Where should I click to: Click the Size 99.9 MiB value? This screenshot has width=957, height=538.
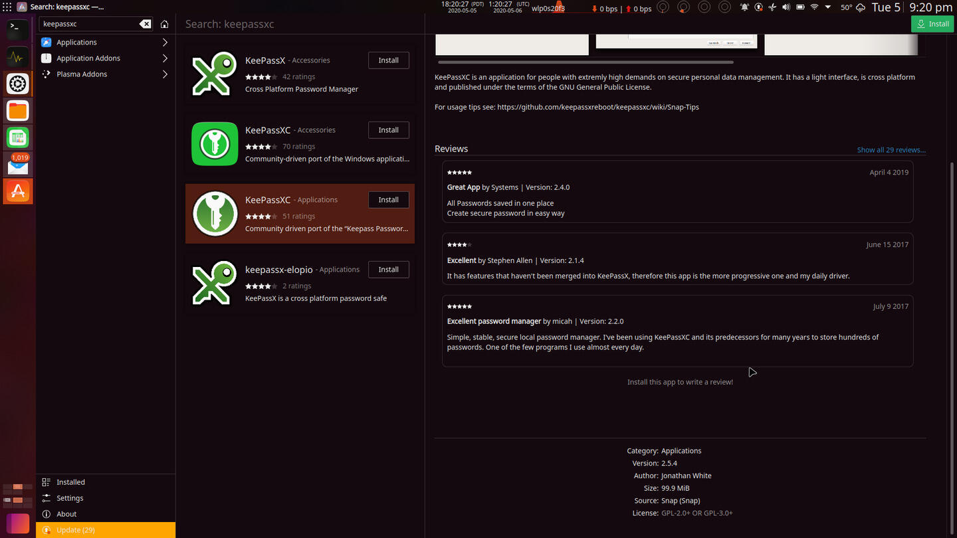[675, 489]
